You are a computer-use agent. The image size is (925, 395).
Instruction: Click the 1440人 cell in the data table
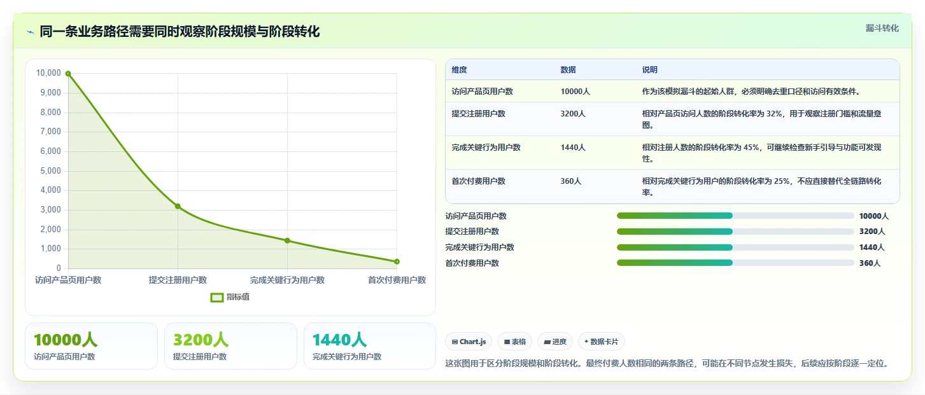pos(573,148)
